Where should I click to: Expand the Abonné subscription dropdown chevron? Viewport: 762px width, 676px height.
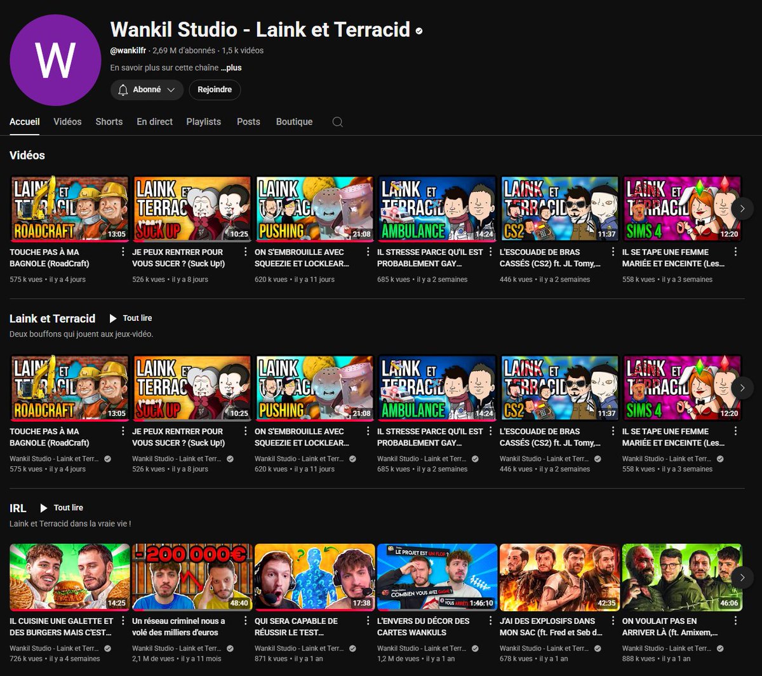point(171,90)
